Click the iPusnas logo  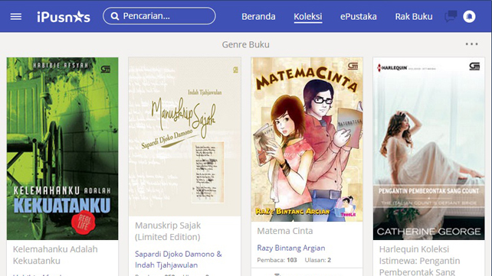click(x=64, y=17)
